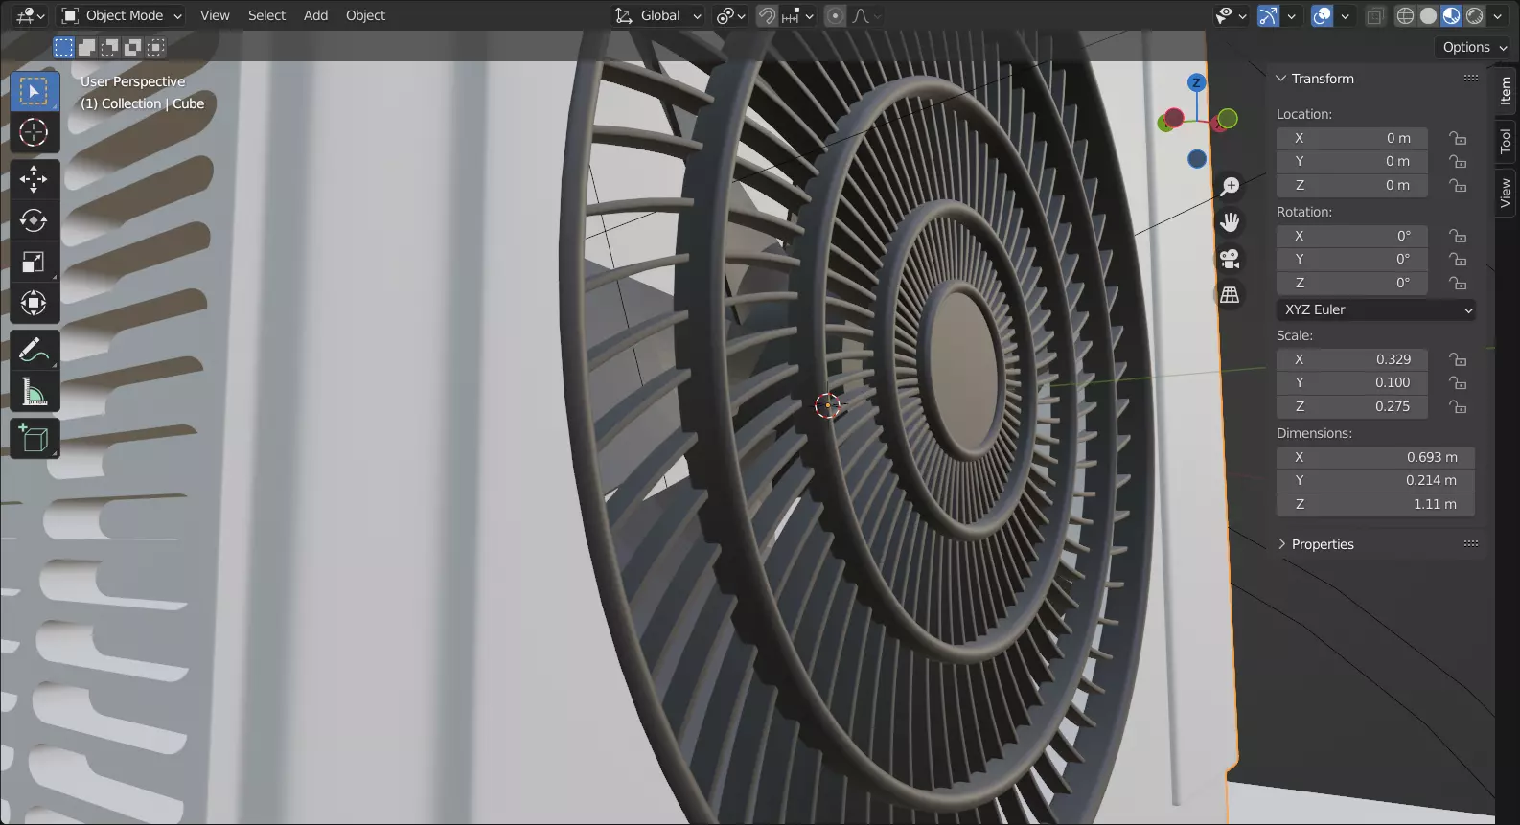
Task: Open the pivot point dropdown
Action: (731, 15)
